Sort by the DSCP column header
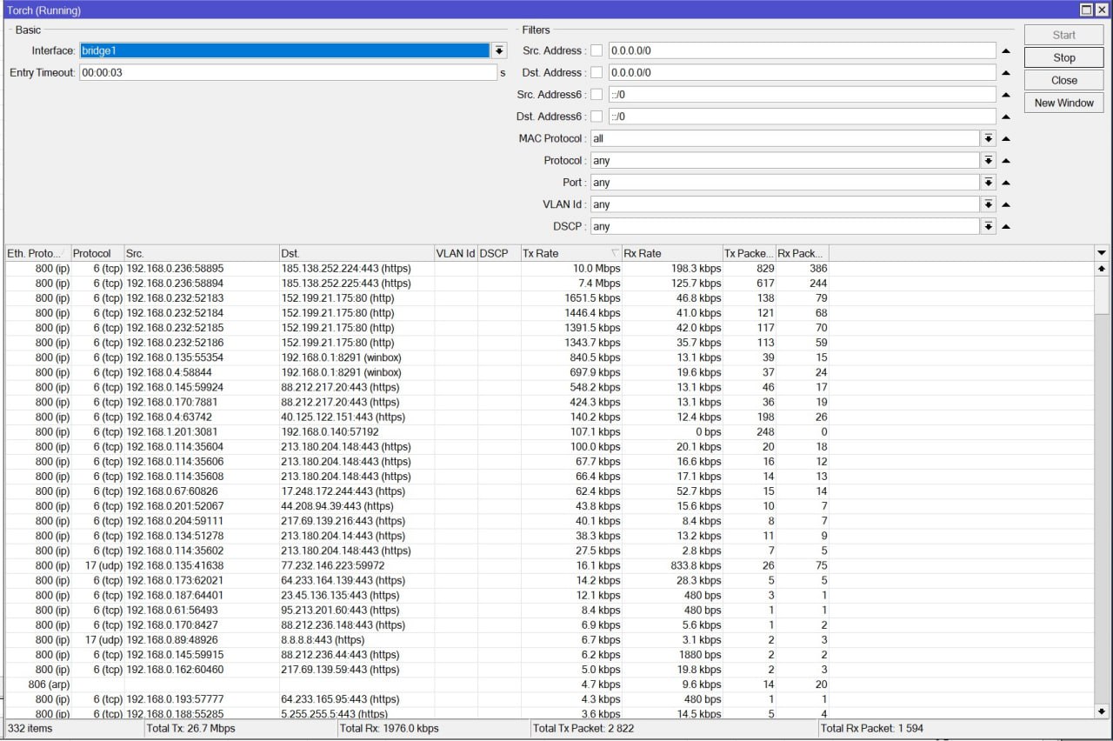Viewport: 1113px width, 741px height. tap(499, 253)
